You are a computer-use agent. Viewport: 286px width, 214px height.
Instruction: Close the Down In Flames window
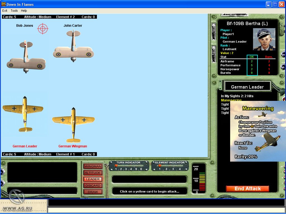point(282,4)
